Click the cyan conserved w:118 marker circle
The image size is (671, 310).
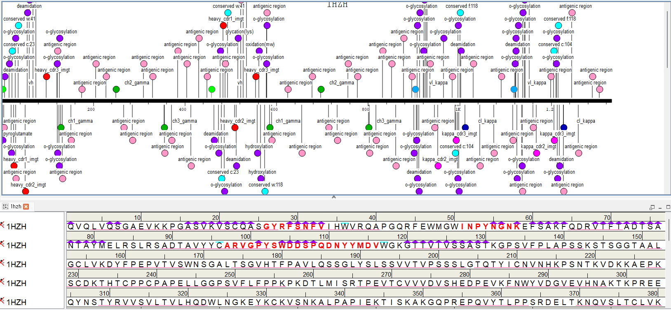click(x=265, y=191)
